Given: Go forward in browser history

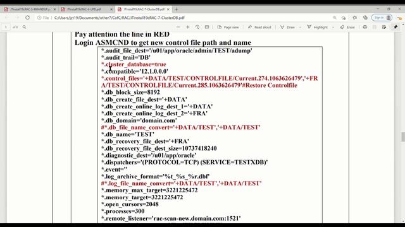Looking at the screenshot, I should coord(17,18).
